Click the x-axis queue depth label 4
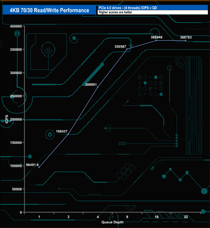Image resolution: width=210 pixels, height=228 pixels. pyautogui.click(x=98, y=217)
